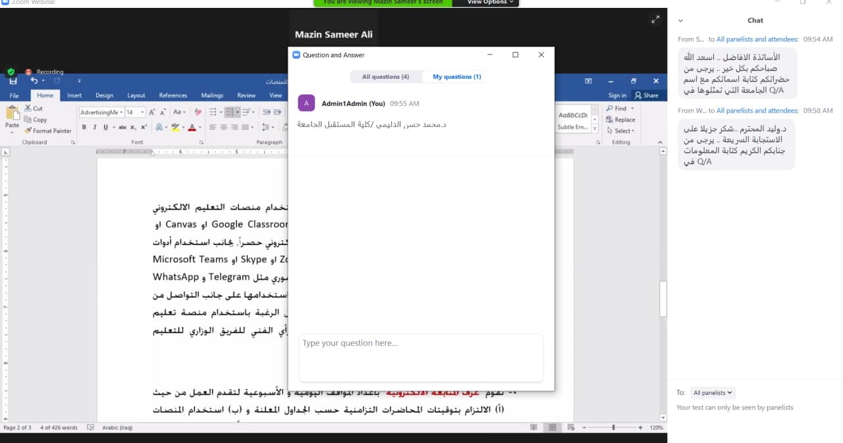Expand the View Options menu

click(491, 3)
